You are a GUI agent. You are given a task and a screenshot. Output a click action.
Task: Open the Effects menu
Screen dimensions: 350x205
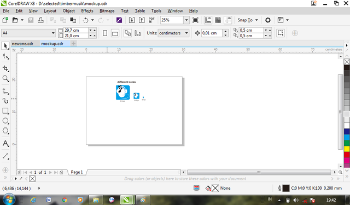pos(87,11)
